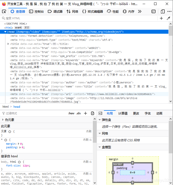
Task: Focus the 搜索 HTML search field
Action: pos(79,18)
